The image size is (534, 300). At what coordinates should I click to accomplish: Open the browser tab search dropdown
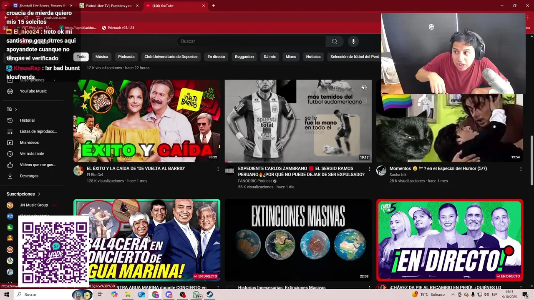pos(5,6)
